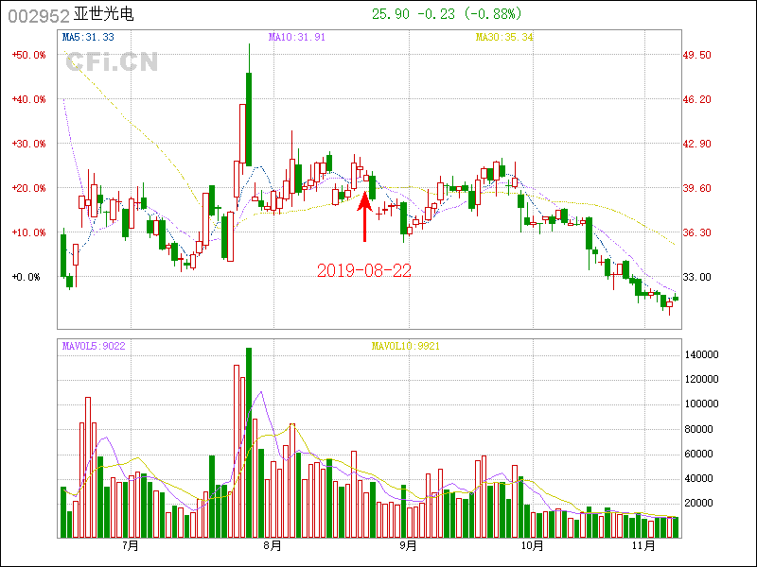The height and width of the screenshot is (567, 757).
Task: Click the stock code 002952
Action: pos(37,15)
